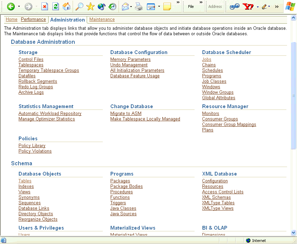Image resolution: width=297 pixels, height=244 pixels.
Task: Open the File menu
Action: coord(191,7)
